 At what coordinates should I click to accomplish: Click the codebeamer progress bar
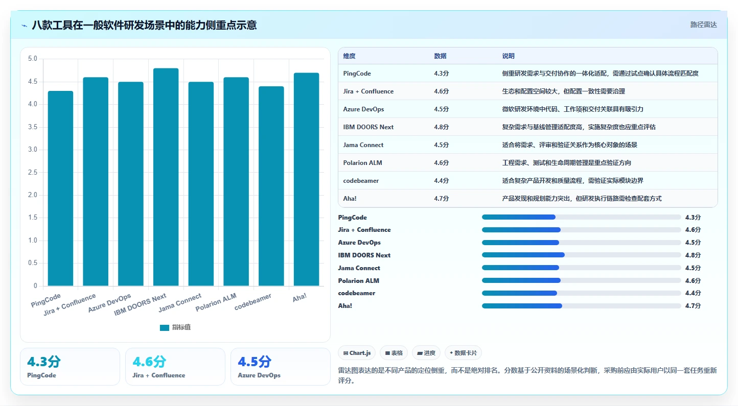pyautogui.click(x=582, y=293)
